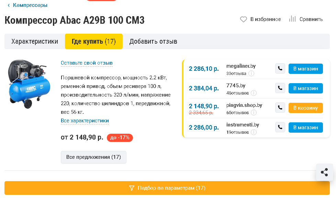This screenshot has width=336, height=199.
Task: Call 7745.by via phone icon
Action: (280, 88)
